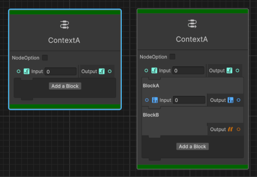
Task: Click Add a Block in right node
Action: tap(193, 147)
